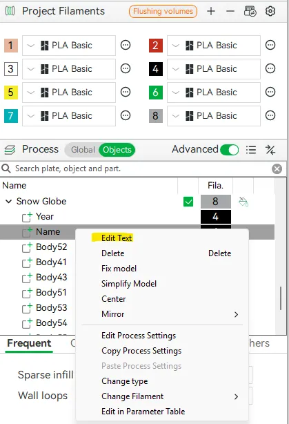Open filament 5 PLA Basic dropdown
The image size is (289, 424).
[x=69, y=93]
